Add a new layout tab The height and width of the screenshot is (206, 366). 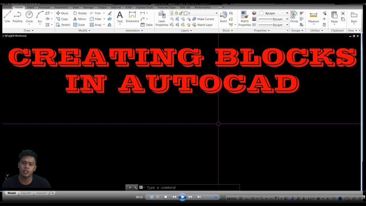[x=53, y=193]
